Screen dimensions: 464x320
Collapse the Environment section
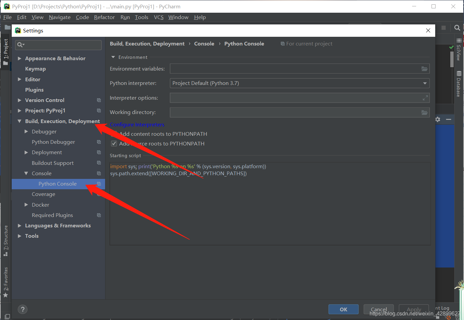[x=113, y=57]
